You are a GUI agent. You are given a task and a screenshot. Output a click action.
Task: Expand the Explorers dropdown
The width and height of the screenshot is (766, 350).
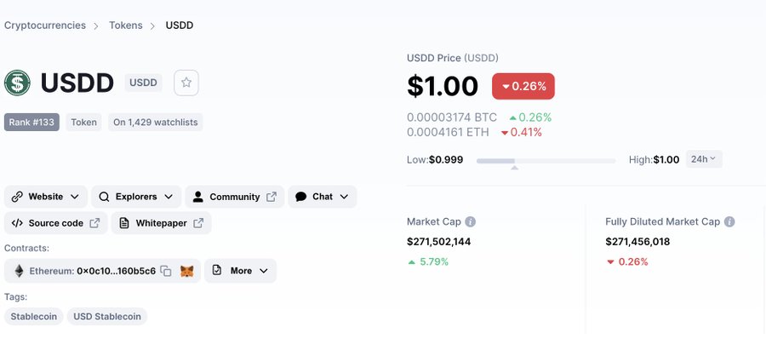point(136,197)
